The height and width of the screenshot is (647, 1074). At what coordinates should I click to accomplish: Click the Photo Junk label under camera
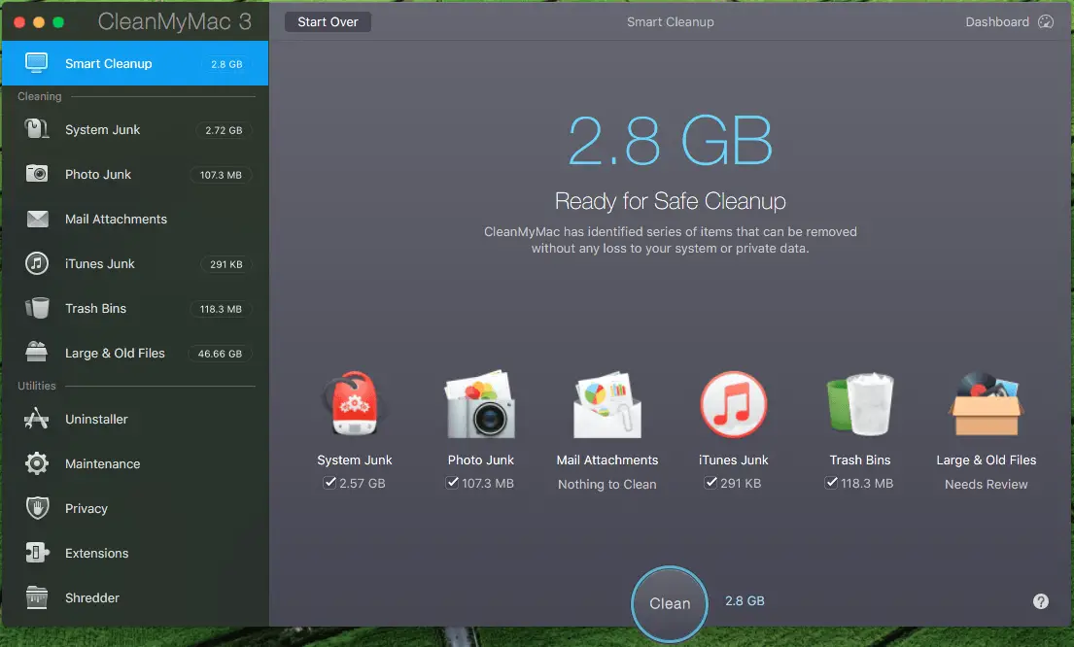click(x=481, y=460)
